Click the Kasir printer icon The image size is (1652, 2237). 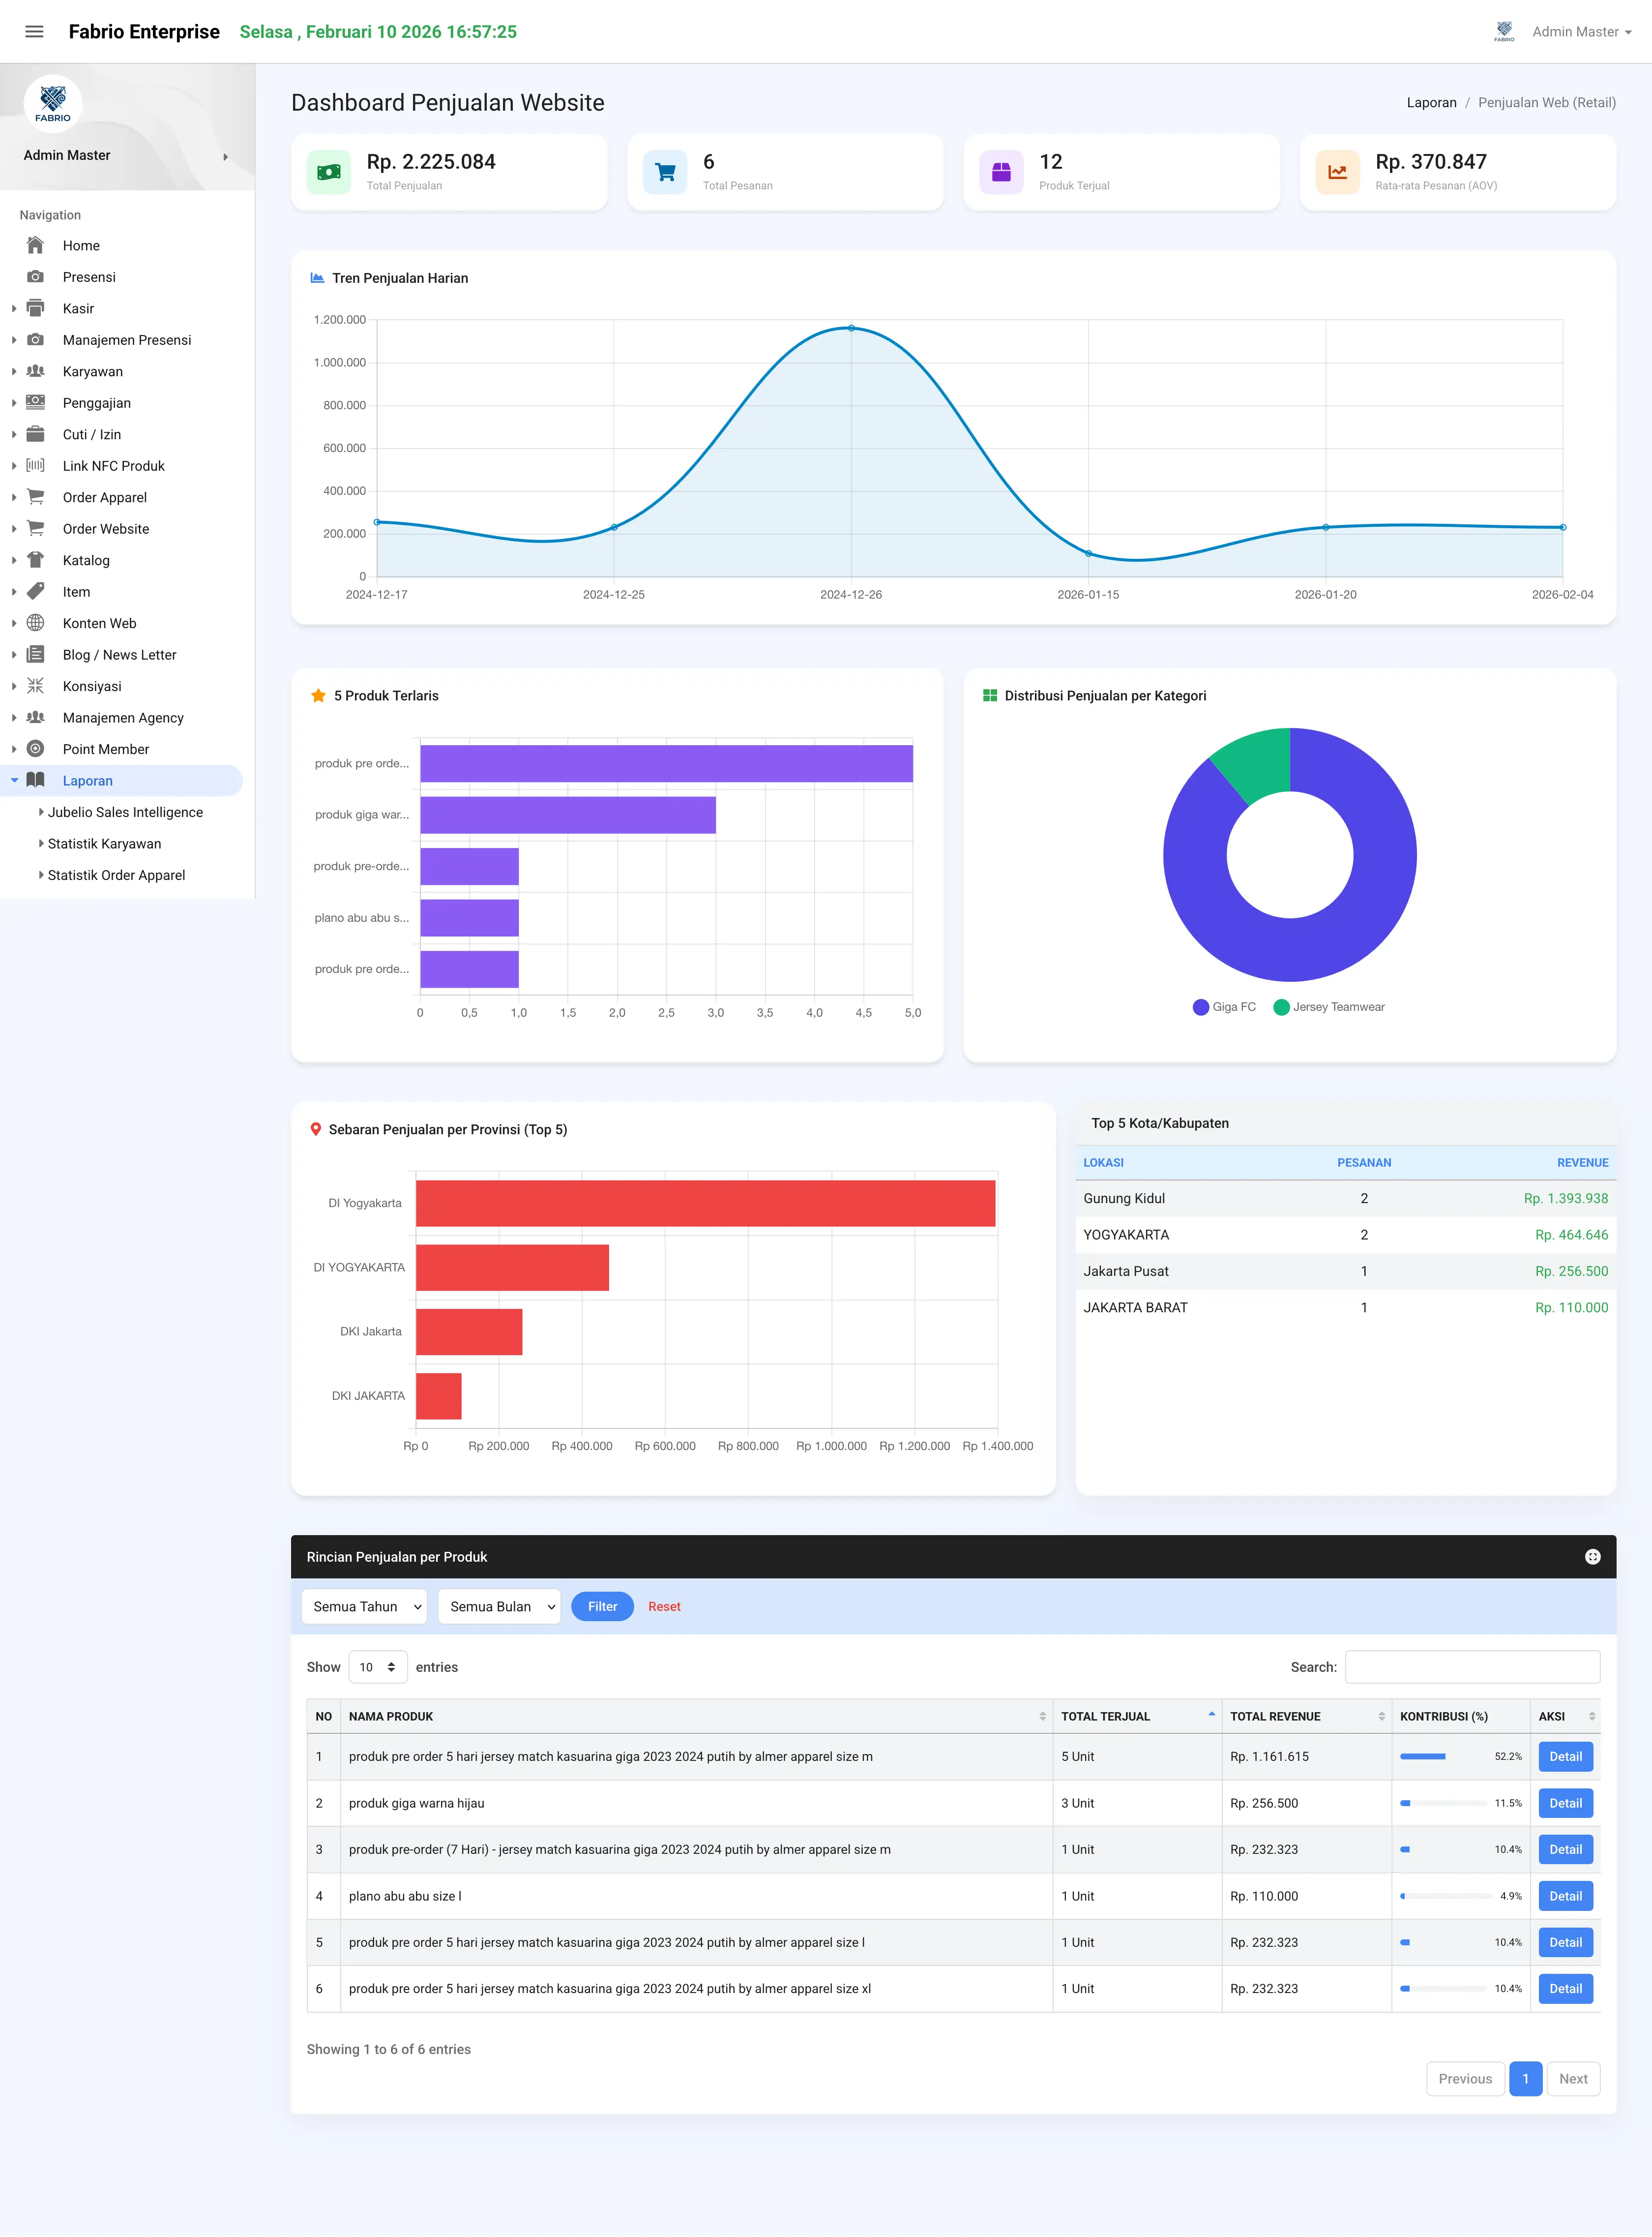(35, 308)
